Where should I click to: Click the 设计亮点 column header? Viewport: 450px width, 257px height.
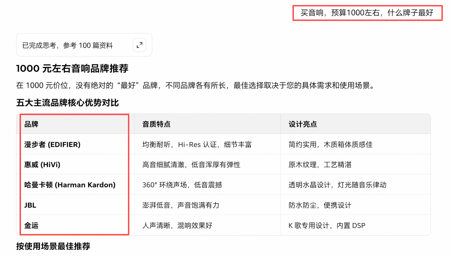pos(356,124)
